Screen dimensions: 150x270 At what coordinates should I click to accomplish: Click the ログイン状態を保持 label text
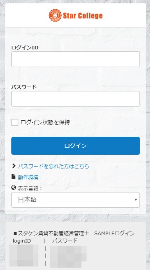45,122
